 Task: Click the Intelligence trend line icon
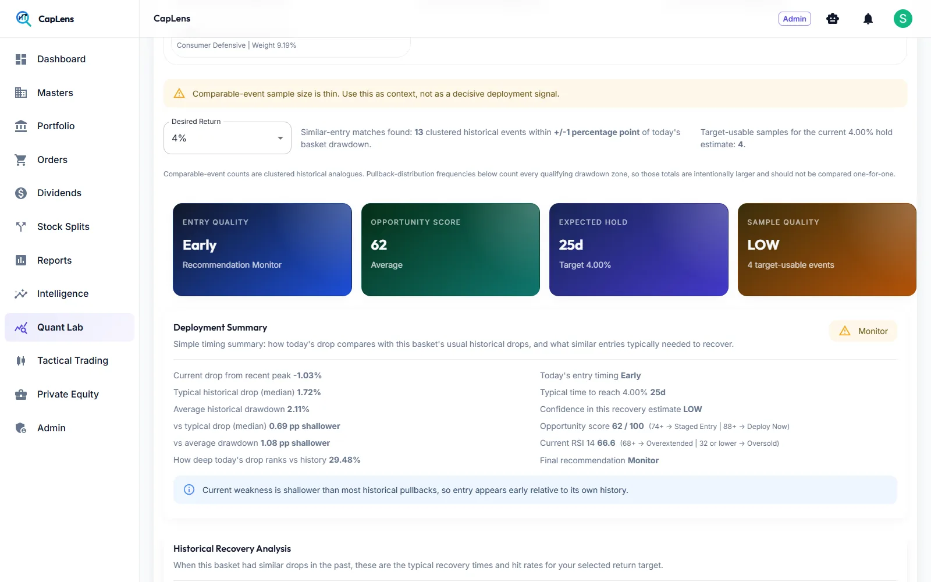(x=21, y=294)
